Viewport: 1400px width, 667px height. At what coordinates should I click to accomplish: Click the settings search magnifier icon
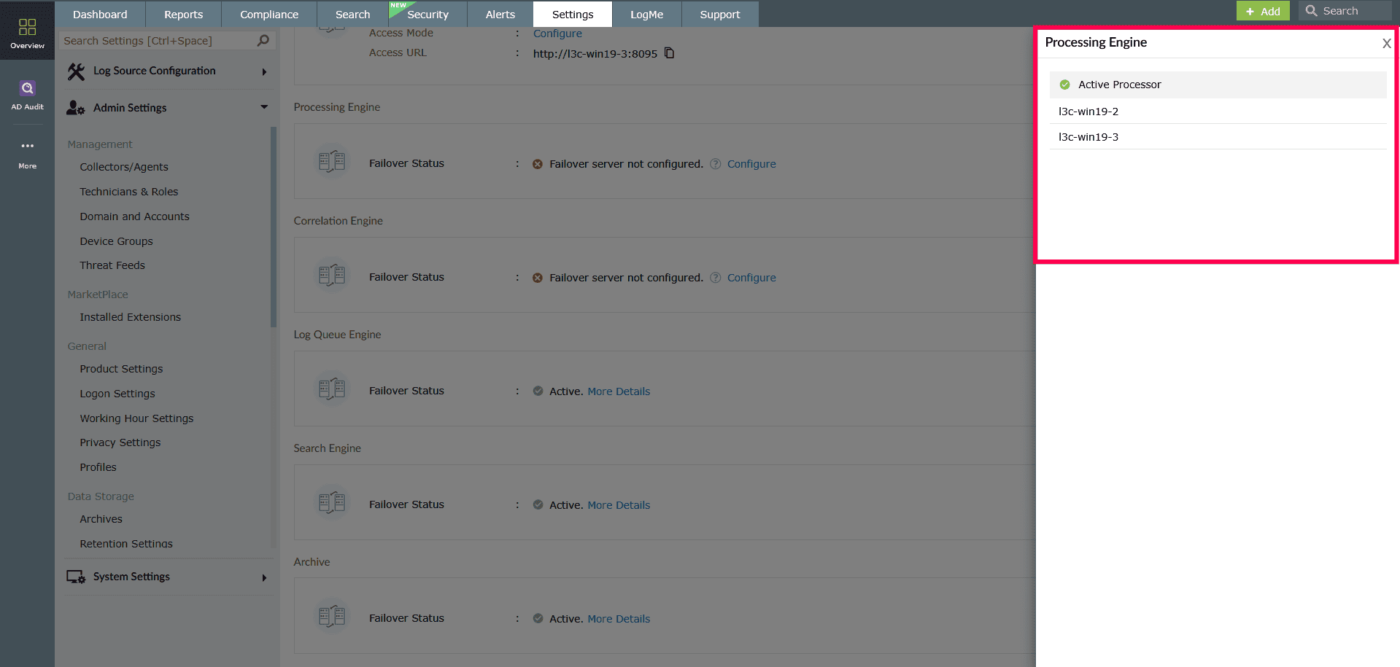click(263, 41)
